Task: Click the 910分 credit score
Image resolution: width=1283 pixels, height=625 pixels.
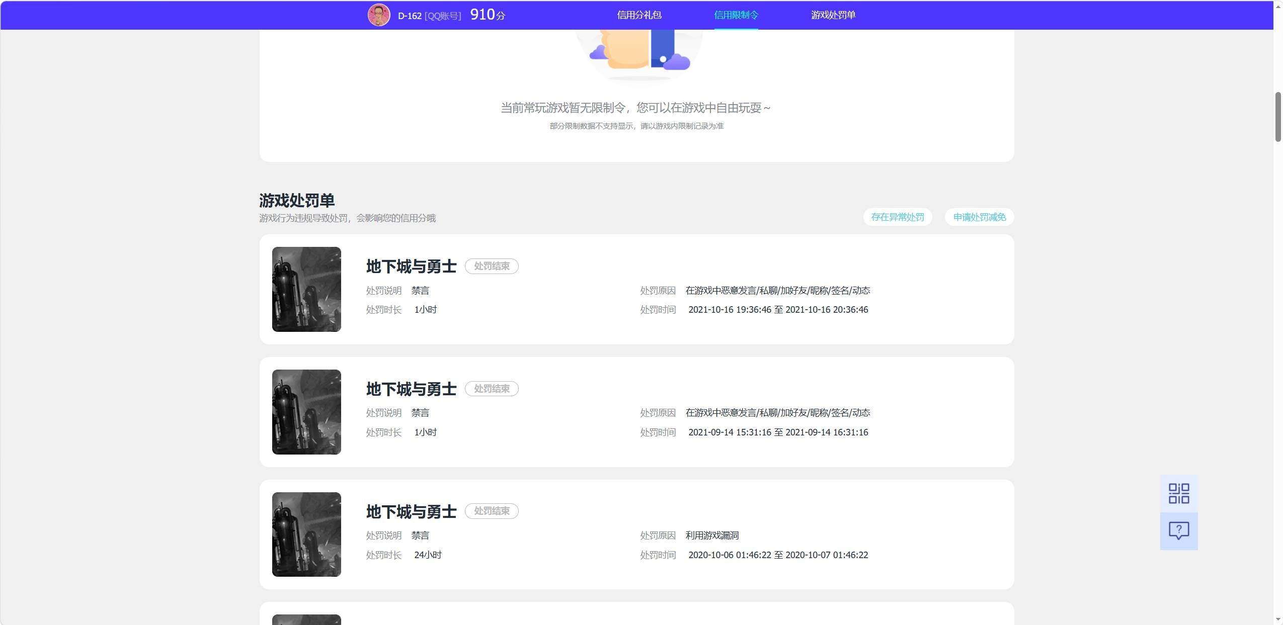Action: tap(488, 15)
